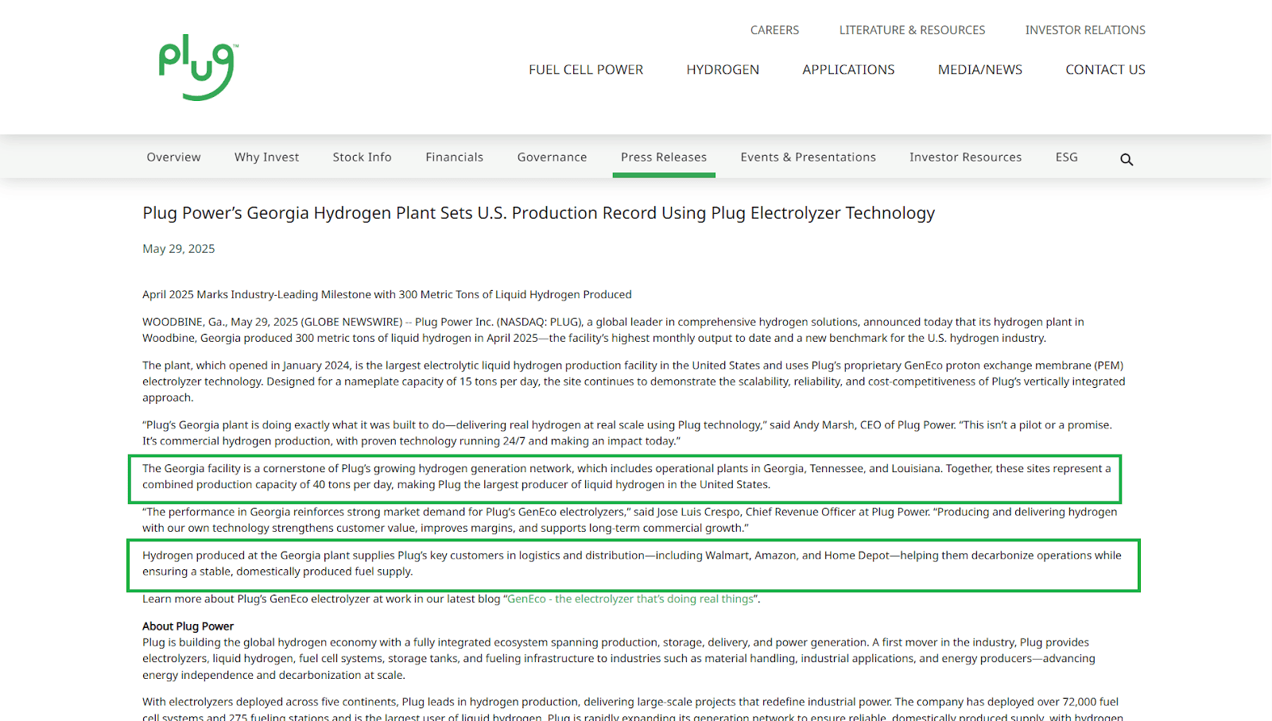Click Contact Us in the navigation
The width and height of the screenshot is (1272, 721).
[1105, 70]
